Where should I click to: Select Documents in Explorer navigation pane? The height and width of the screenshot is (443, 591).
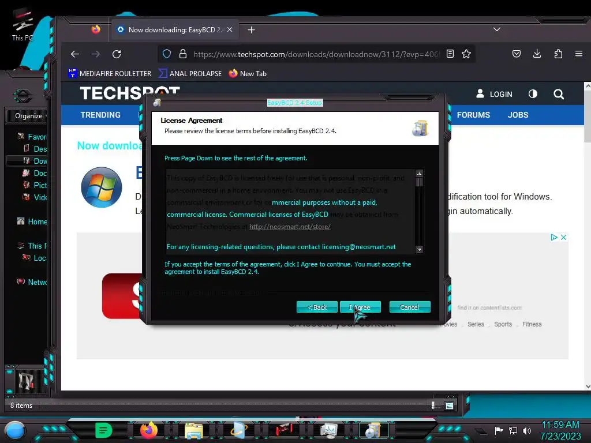[35, 173]
